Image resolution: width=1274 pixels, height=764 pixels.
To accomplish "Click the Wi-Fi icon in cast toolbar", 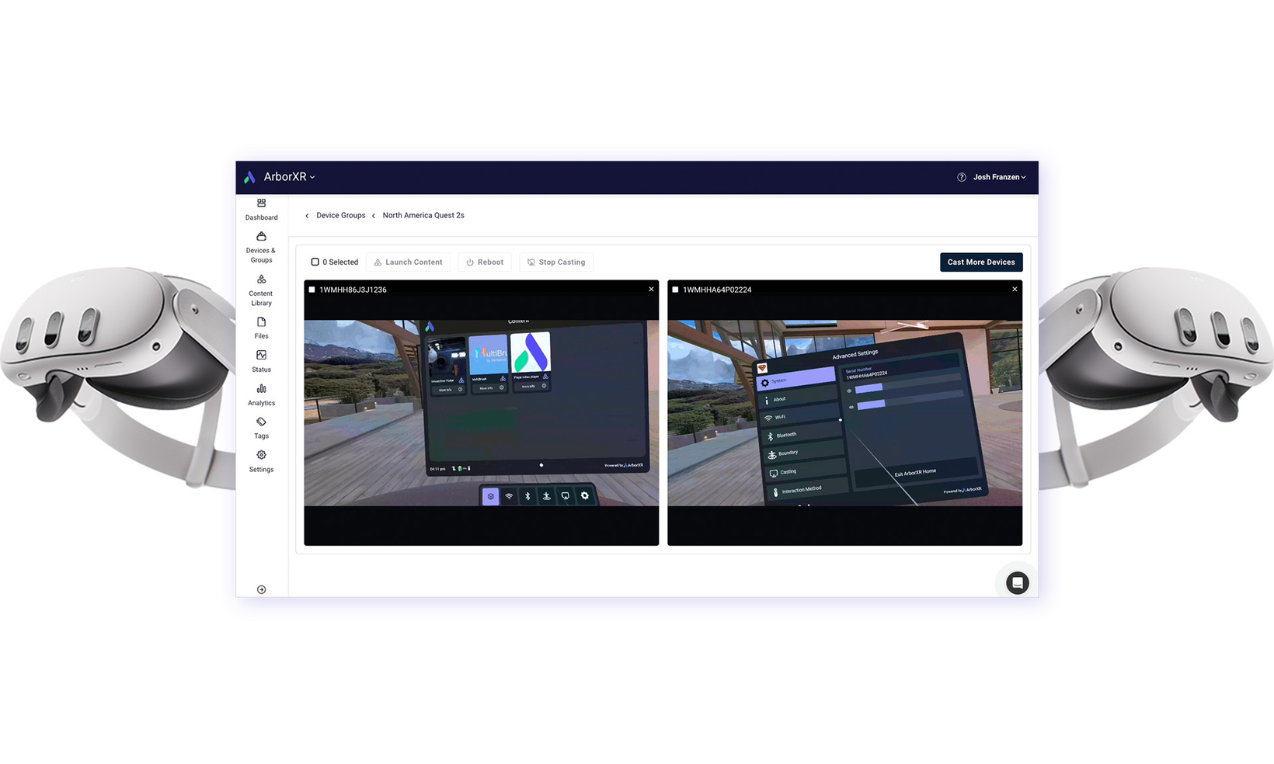I will point(509,496).
